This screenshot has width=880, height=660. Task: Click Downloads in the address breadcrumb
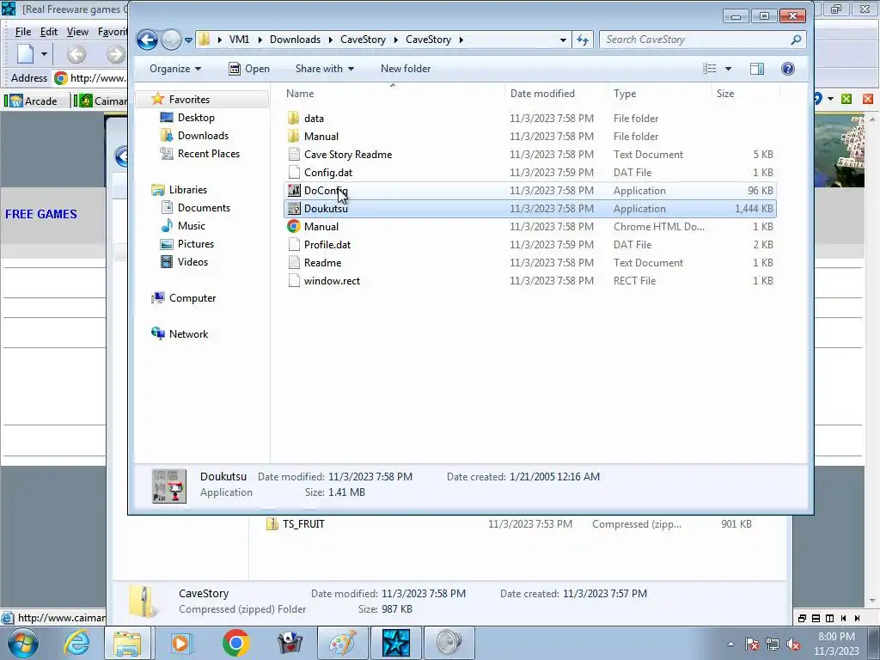[x=296, y=40]
